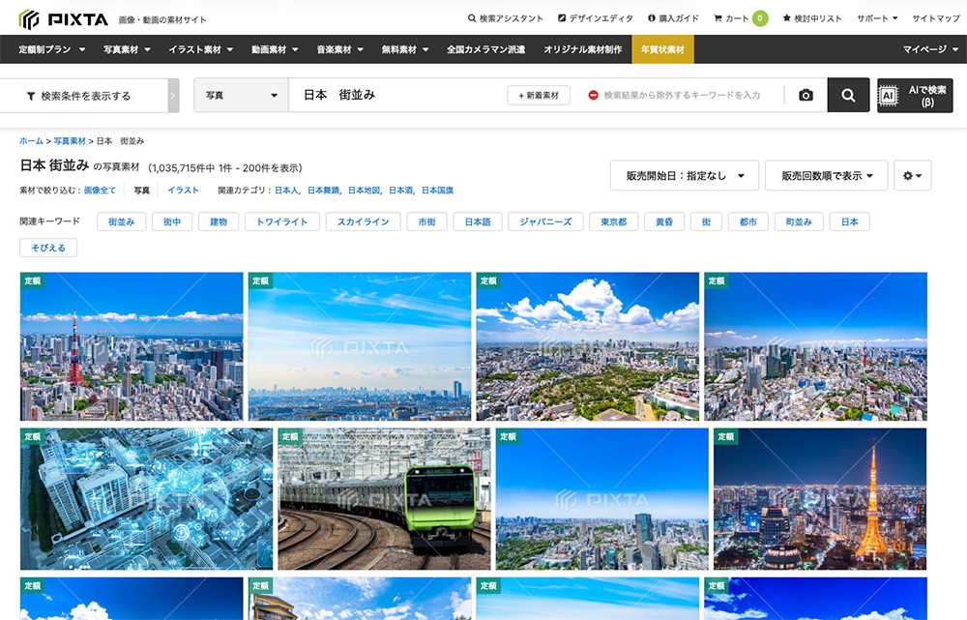Open the display settings gear menu
The width and height of the screenshot is (967, 620).
[912, 175]
